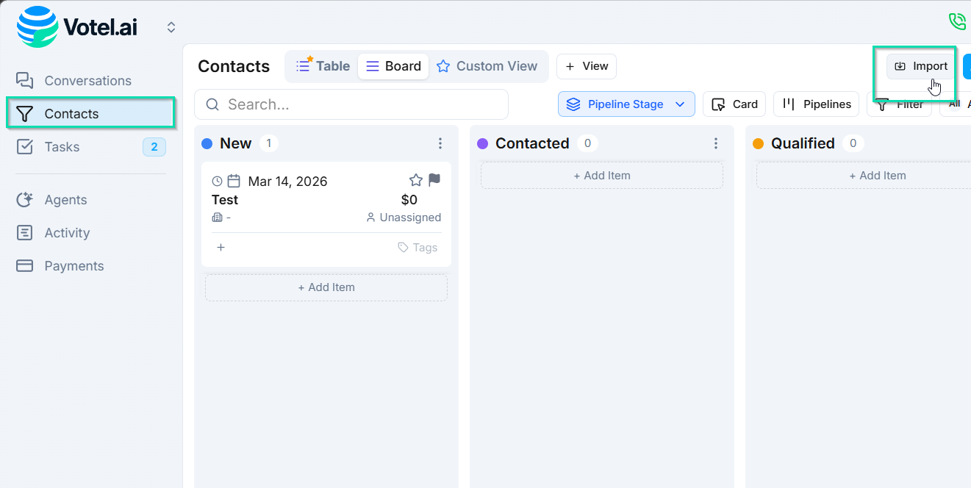Open options menu for the New column

point(440,143)
